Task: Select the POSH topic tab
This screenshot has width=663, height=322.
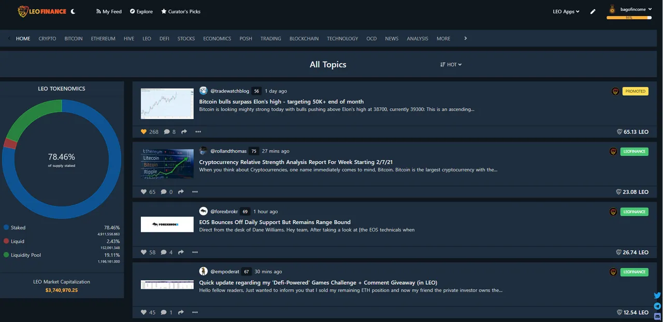Action: [246, 38]
